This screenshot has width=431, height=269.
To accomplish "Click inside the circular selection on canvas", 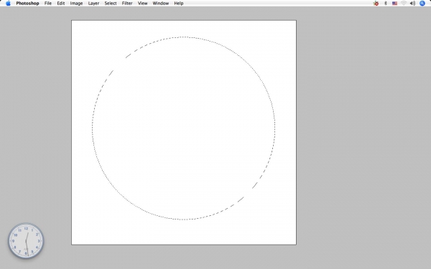I will (x=184, y=128).
